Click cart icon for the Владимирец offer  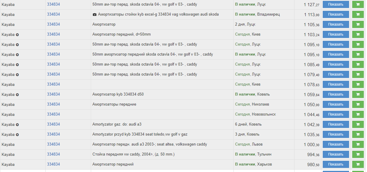358,14
